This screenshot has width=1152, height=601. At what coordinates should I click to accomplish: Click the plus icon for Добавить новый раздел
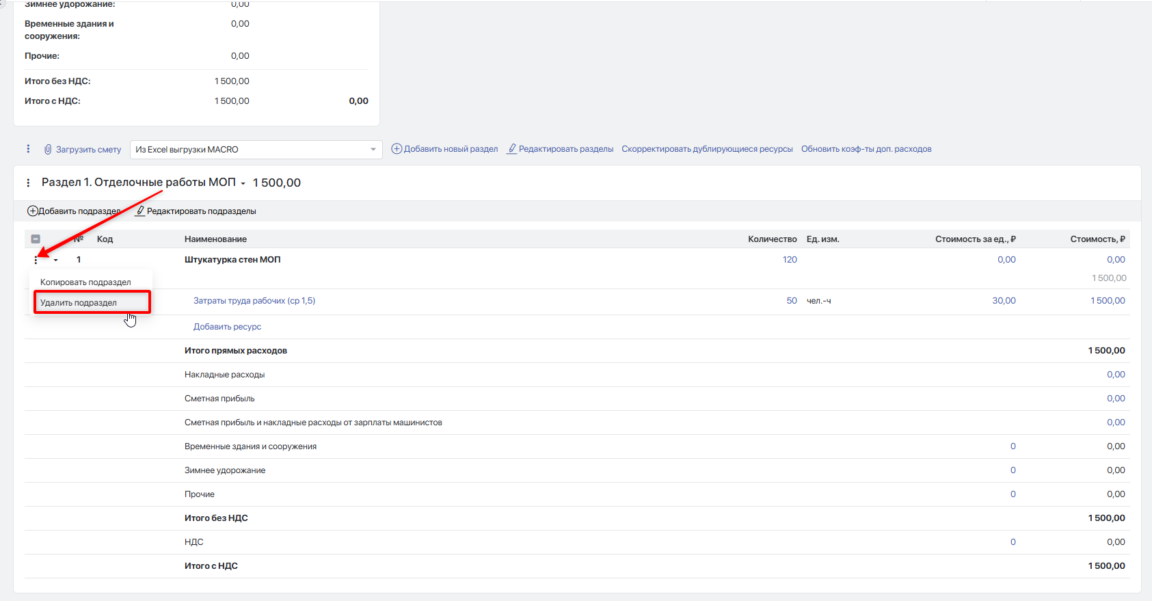pos(397,148)
